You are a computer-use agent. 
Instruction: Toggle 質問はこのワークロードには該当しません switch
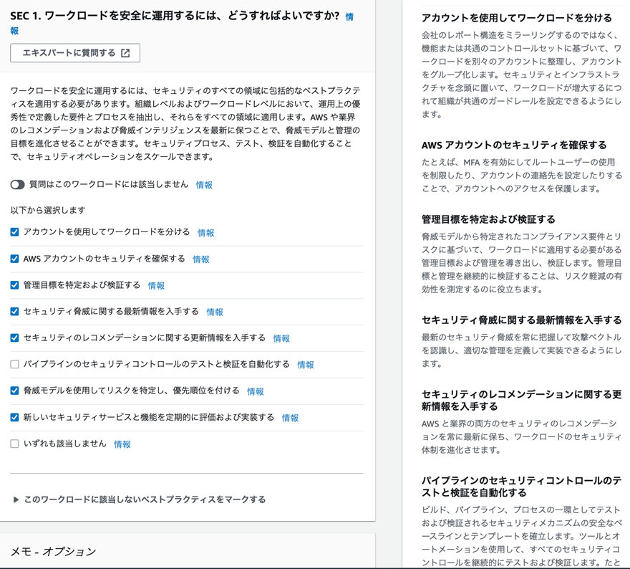pos(18,185)
